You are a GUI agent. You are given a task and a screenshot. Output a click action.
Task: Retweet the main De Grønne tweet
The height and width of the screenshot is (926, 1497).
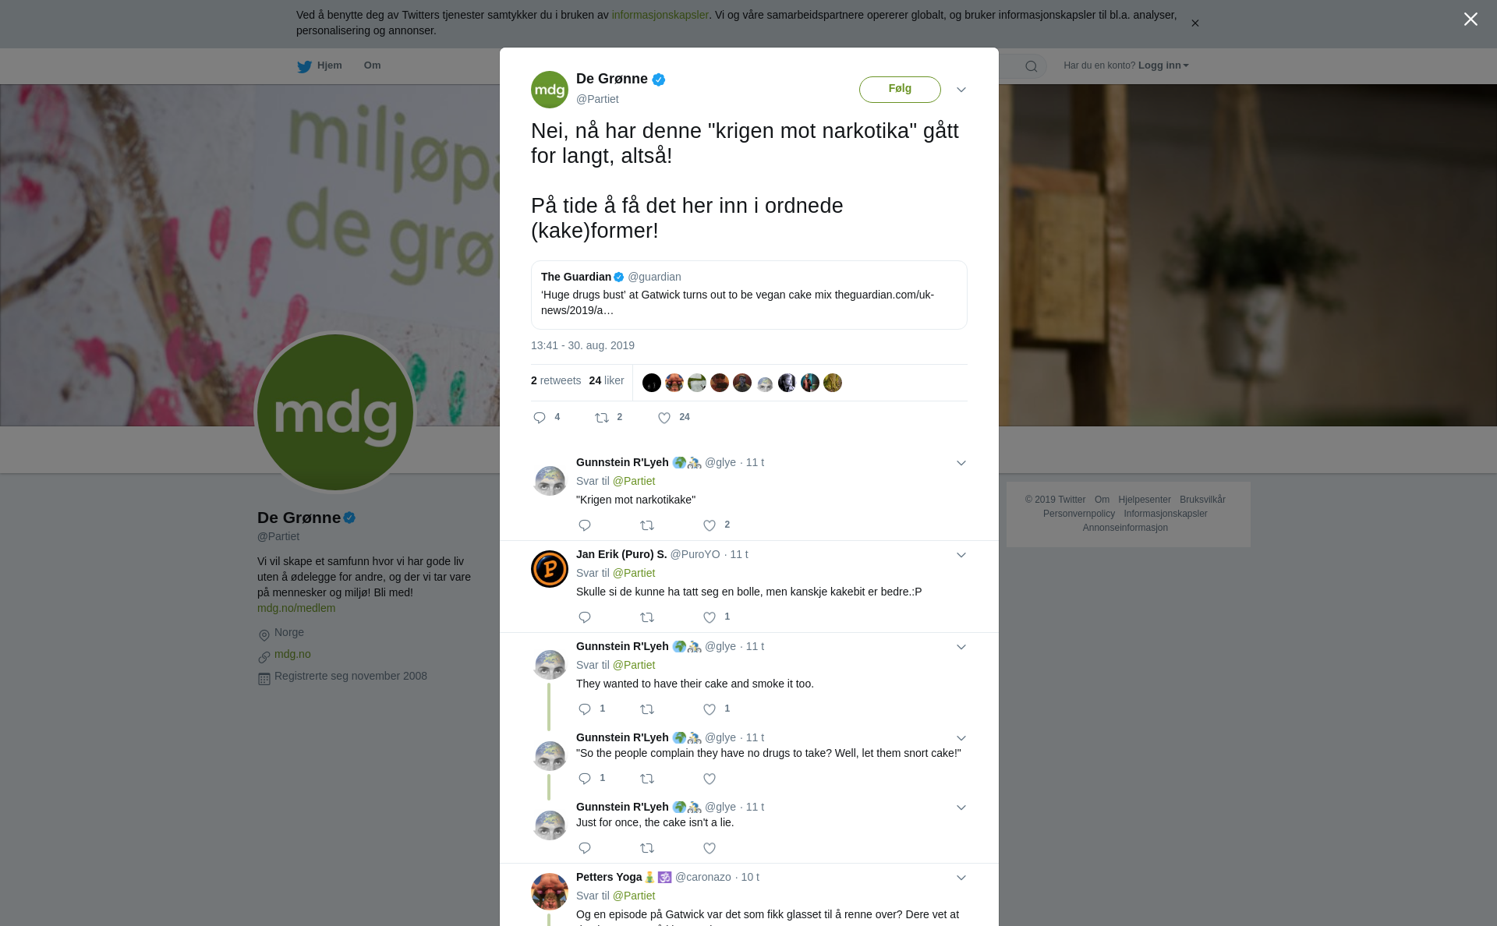click(x=602, y=418)
